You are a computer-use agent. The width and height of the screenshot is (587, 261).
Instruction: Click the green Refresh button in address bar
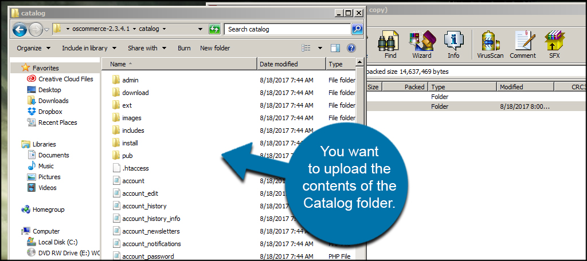[x=214, y=29]
